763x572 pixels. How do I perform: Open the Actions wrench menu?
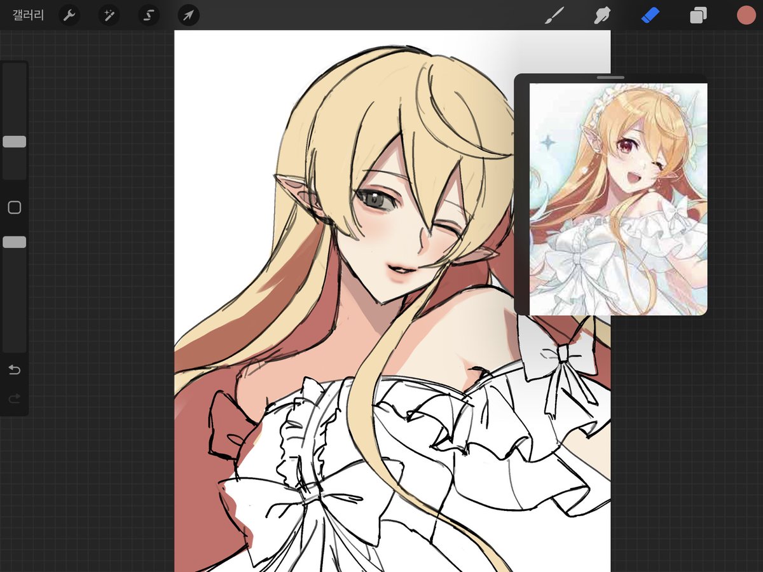[69, 15]
